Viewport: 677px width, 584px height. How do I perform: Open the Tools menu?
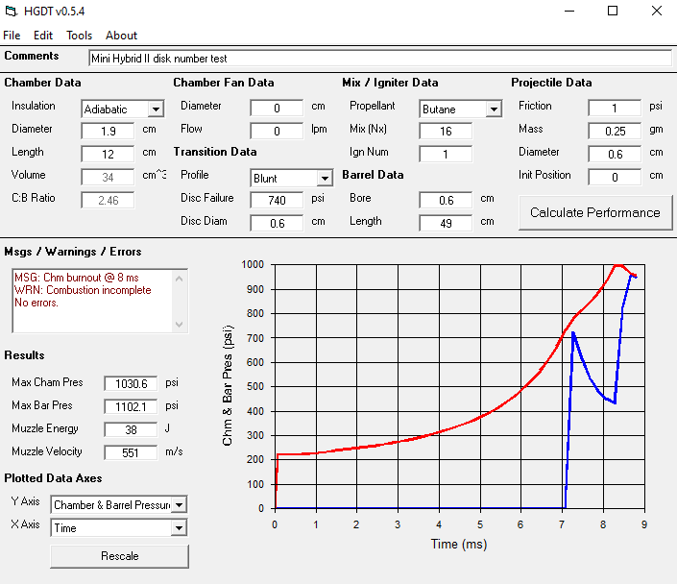(79, 36)
